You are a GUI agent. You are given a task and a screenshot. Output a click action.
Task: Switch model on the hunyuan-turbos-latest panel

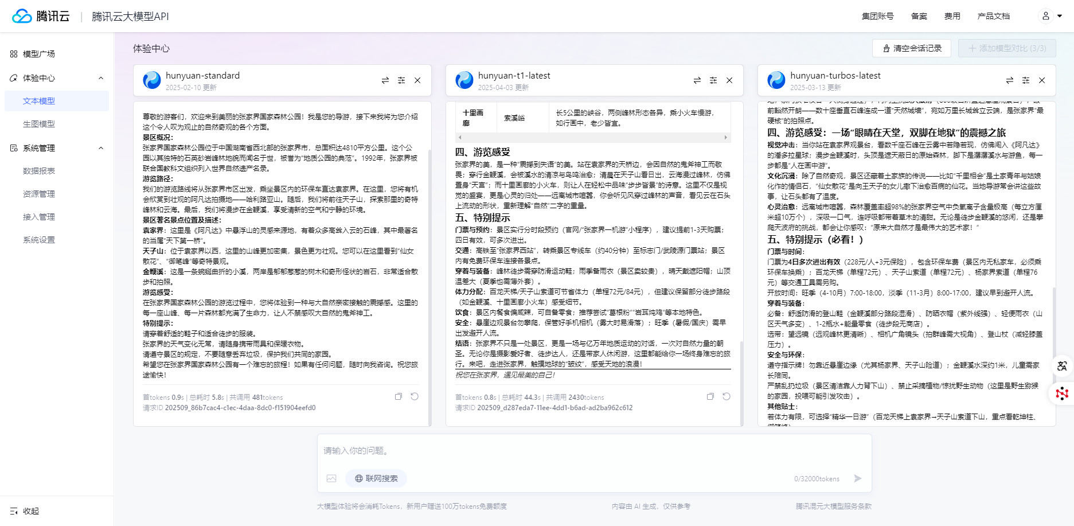tap(1010, 80)
